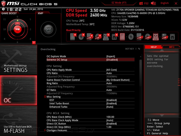Open the OC overclocking section
This screenshot has width=181, height=136.
[18, 90]
